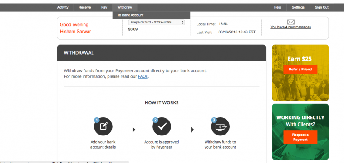Click 'Add your bank account details' text
The image size is (344, 163).
[103, 144]
